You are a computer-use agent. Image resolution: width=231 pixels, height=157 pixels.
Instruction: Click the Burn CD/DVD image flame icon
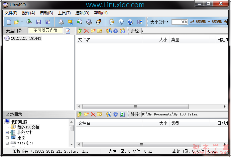pos(98,22)
